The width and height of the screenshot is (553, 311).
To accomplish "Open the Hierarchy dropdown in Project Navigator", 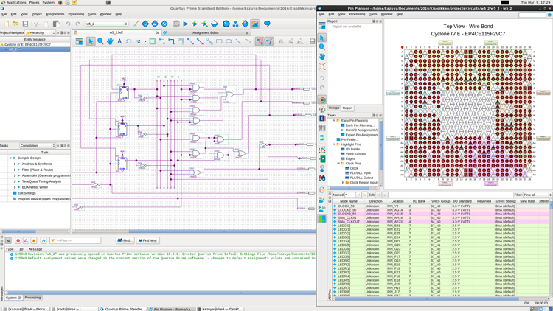I will (41, 32).
